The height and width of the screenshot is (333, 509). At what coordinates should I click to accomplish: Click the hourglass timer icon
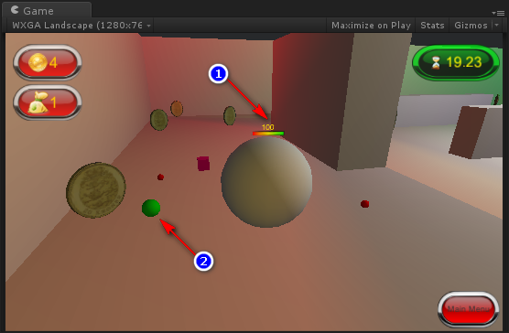[x=436, y=62]
